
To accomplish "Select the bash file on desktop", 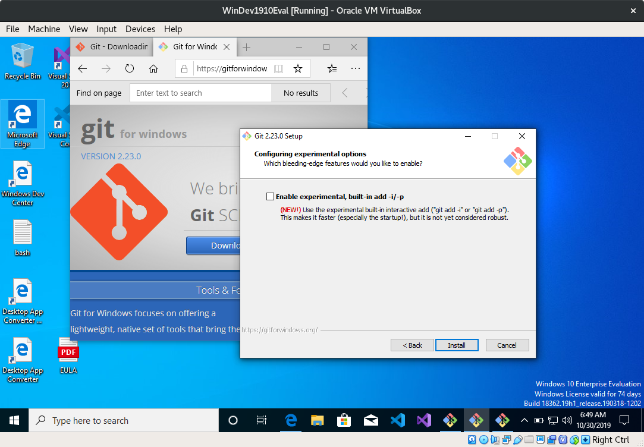I will pos(22,238).
